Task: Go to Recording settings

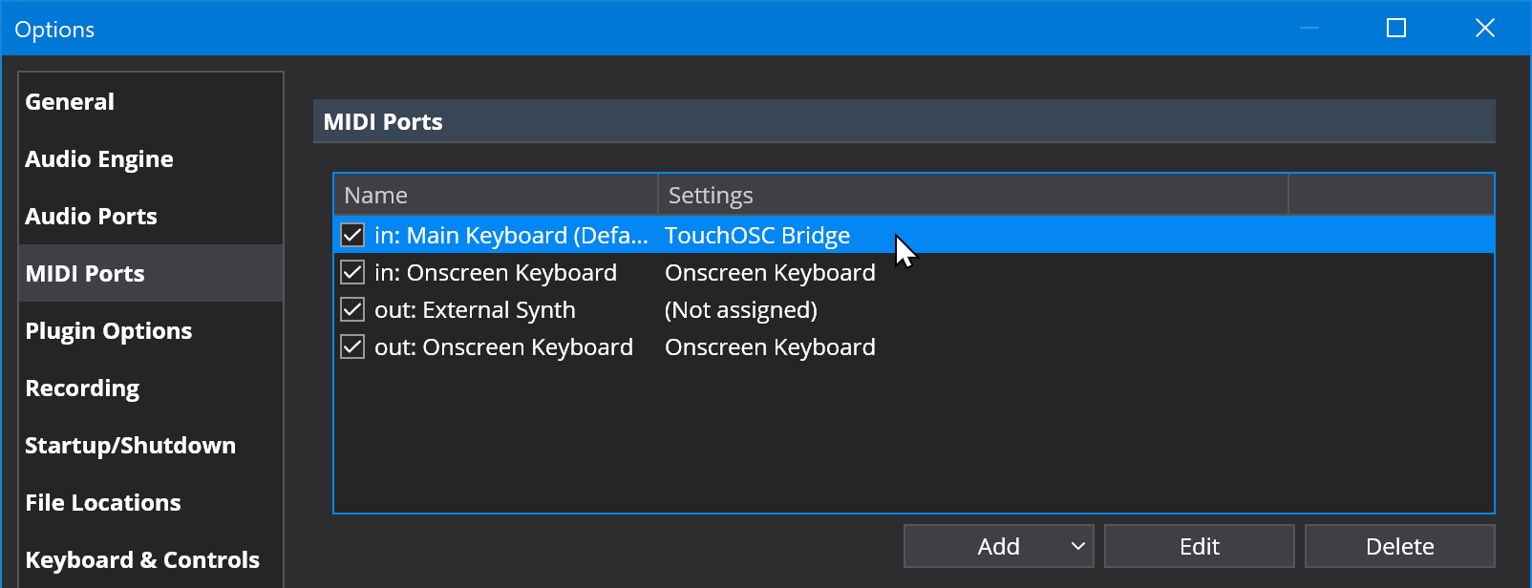Action: (x=82, y=388)
